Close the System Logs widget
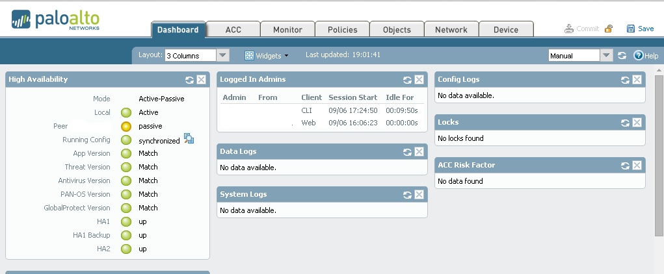The width and height of the screenshot is (664, 274). pos(419,195)
